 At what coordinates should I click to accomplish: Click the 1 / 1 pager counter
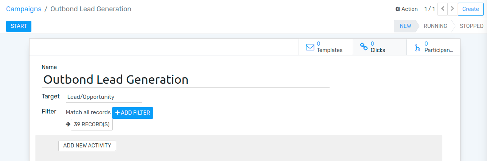(x=429, y=9)
